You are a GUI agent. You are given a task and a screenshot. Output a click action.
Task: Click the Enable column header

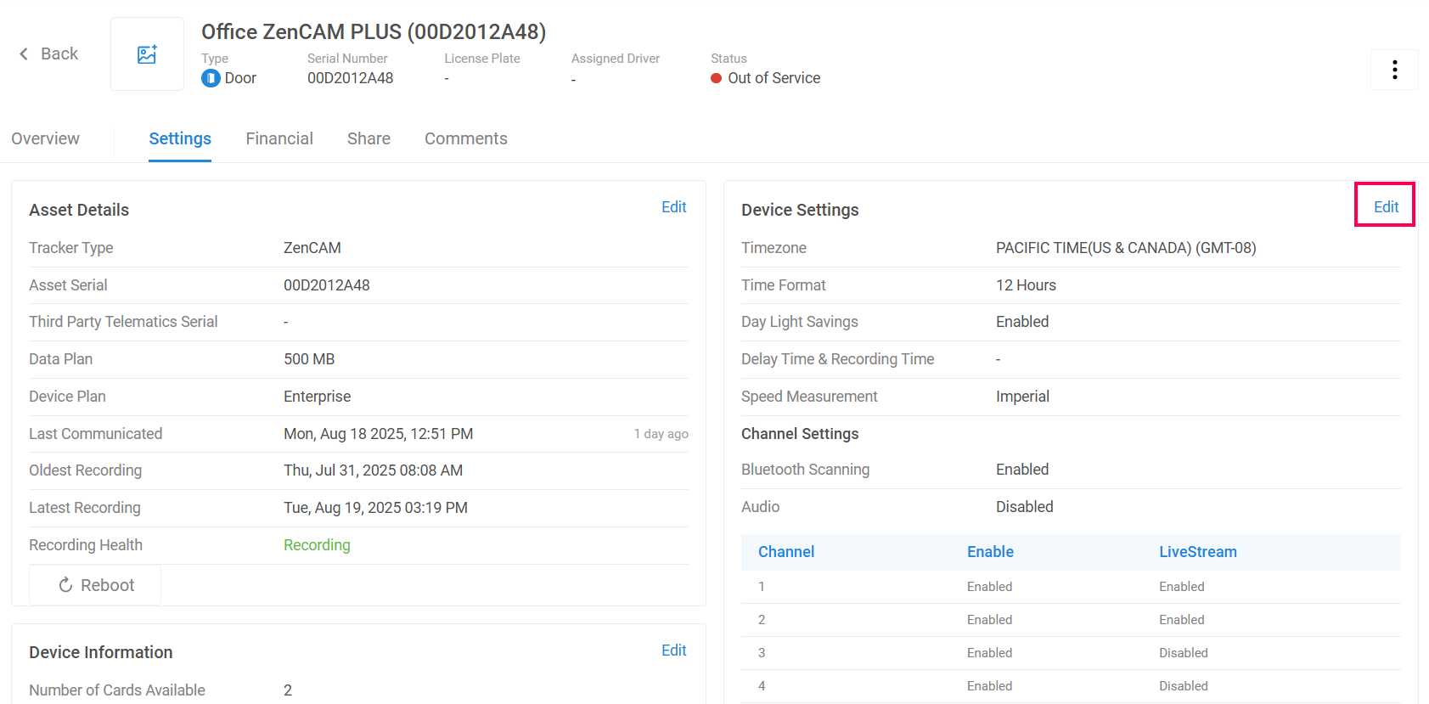(990, 552)
